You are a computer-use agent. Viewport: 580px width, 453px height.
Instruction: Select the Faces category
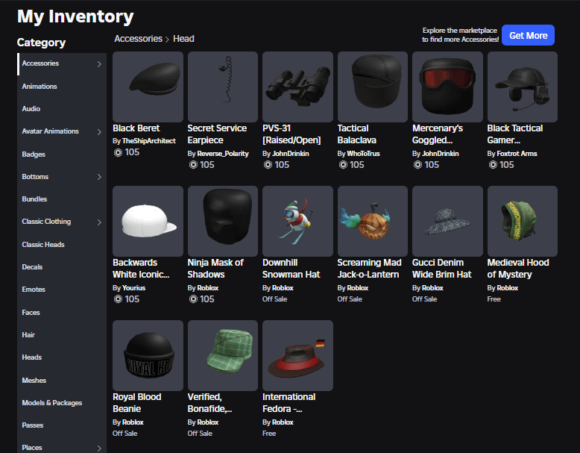click(31, 313)
